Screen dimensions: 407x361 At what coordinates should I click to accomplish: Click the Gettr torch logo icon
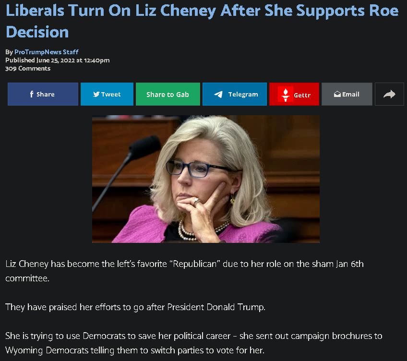click(x=285, y=95)
